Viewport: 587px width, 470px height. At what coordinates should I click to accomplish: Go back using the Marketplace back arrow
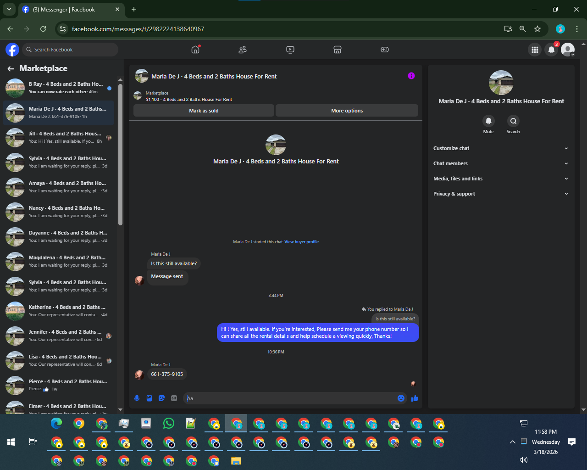coord(11,69)
